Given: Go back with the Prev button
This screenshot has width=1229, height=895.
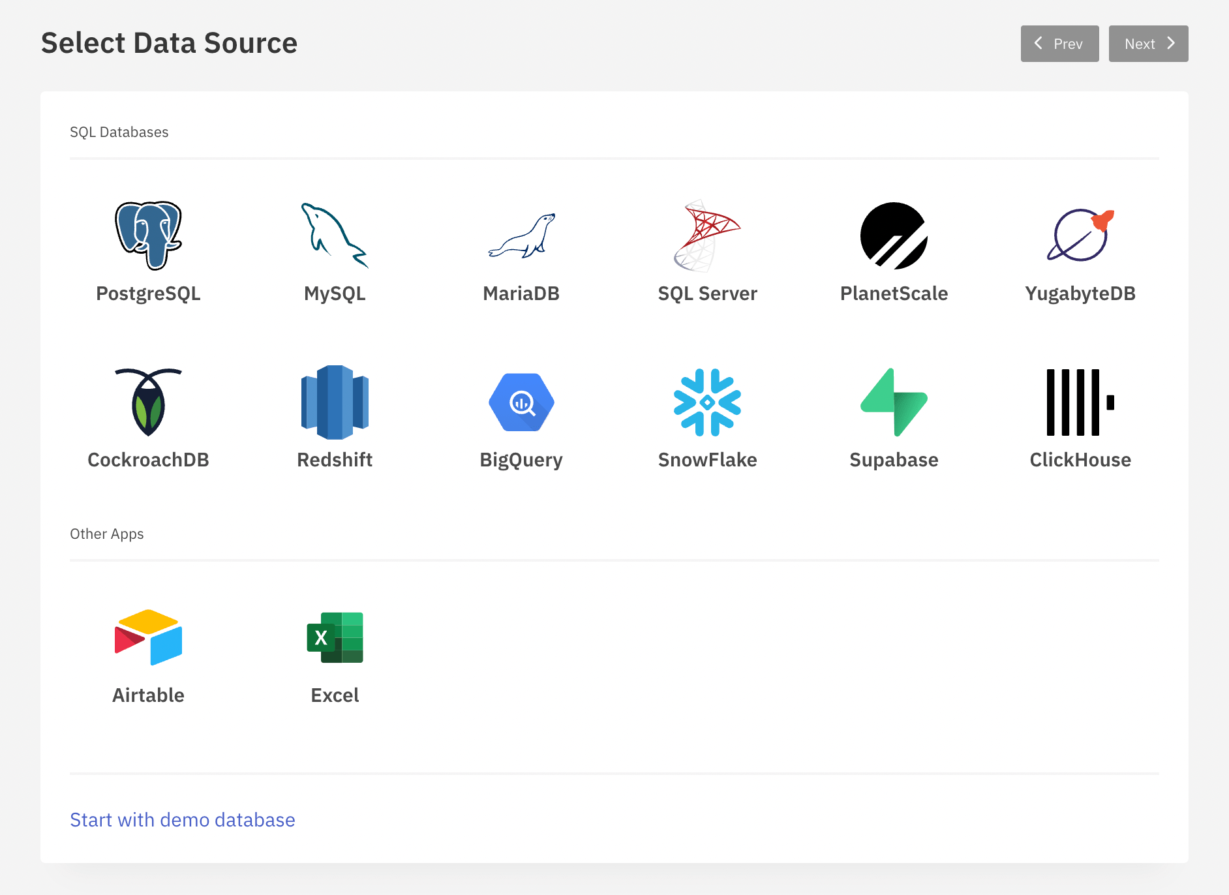Looking at the screenshot, I should pyautogui.click(x=1059, y=44).
